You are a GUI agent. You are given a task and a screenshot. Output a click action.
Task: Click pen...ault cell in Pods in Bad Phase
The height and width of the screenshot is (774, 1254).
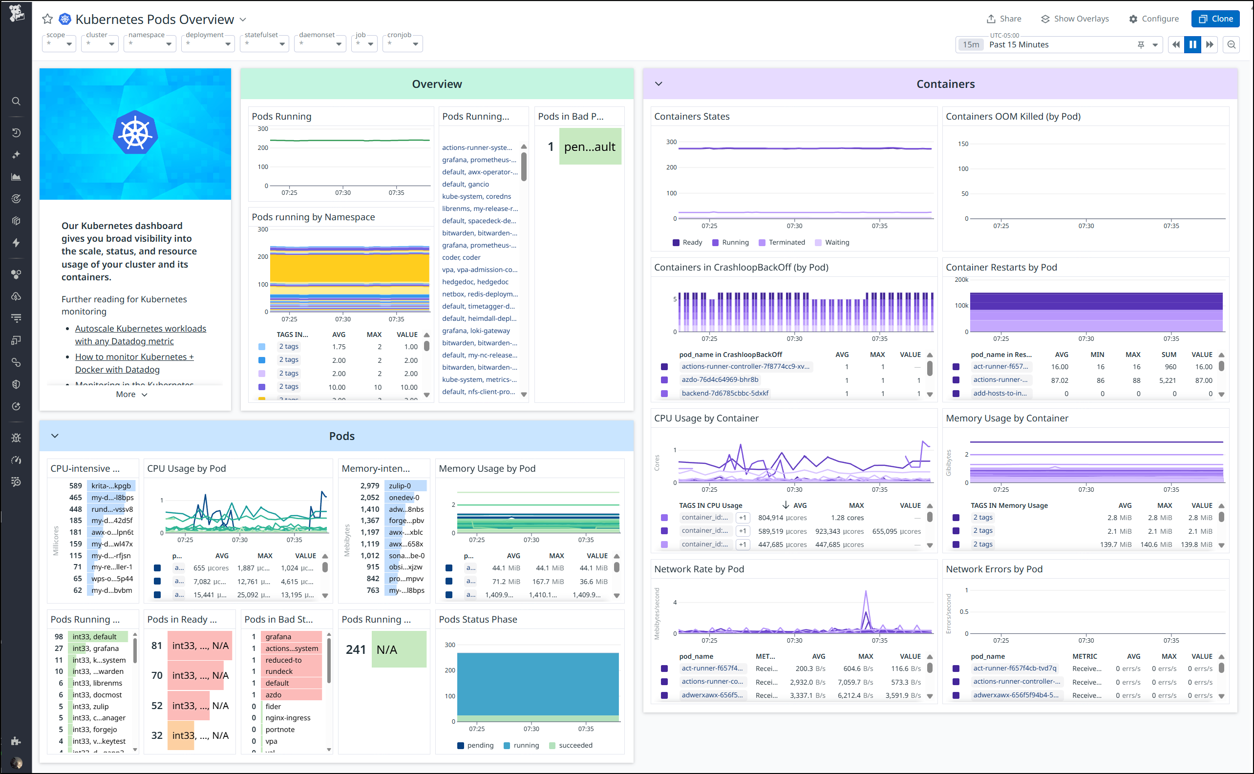coord(590,146)
